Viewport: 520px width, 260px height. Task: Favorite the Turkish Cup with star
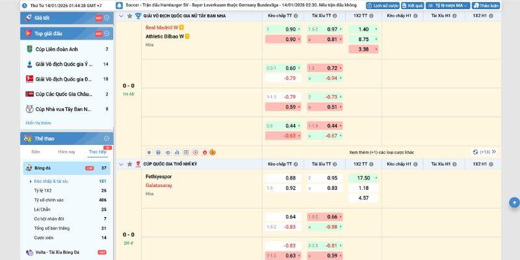coord(129,164)
